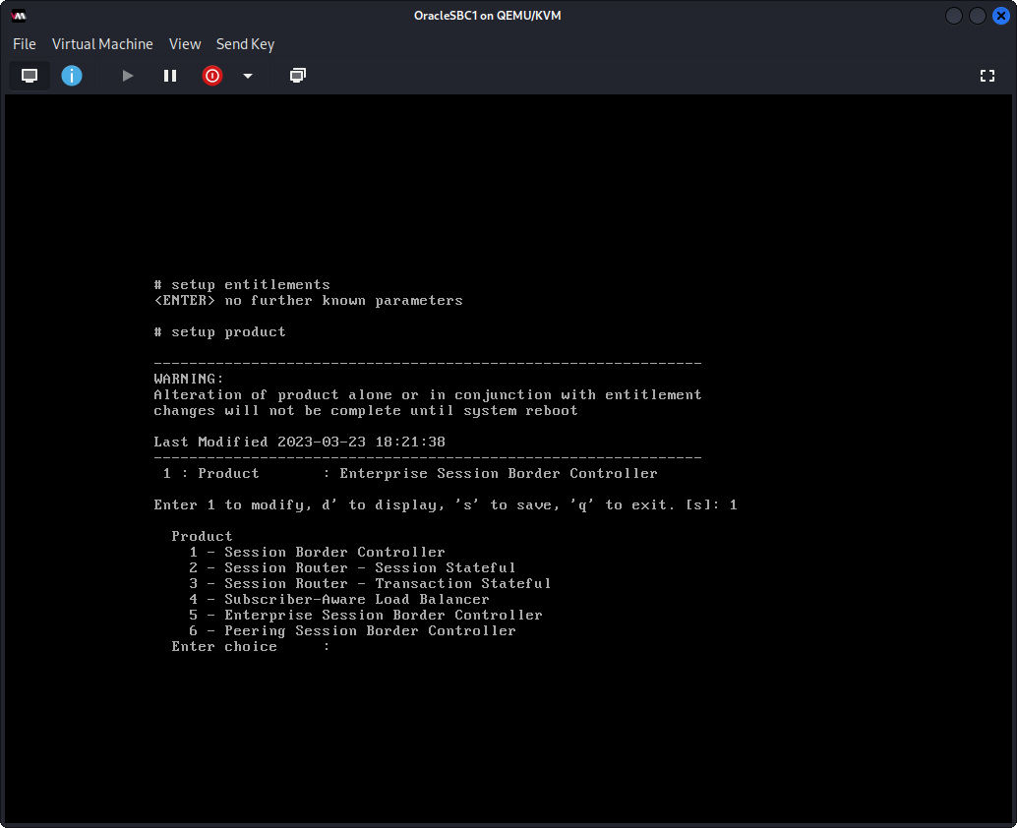Click the virt-manager window icon in title bar

point(19,16)
